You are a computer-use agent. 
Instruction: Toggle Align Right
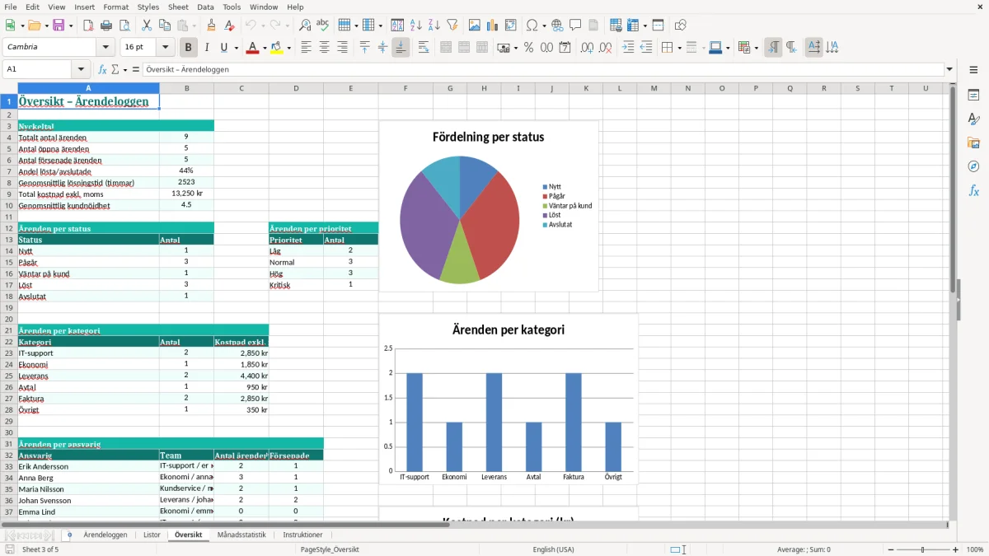coord(343,48)
